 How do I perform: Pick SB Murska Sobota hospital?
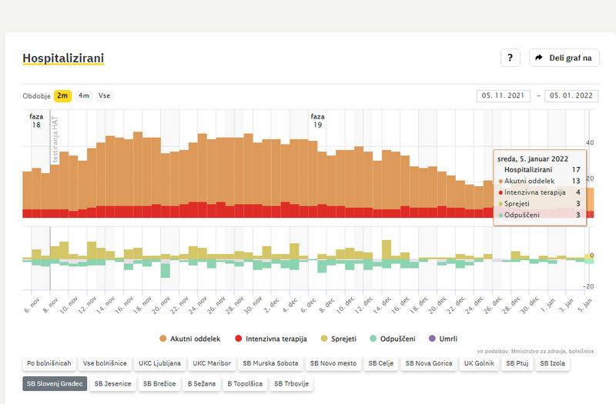click(x=271, y=363)
